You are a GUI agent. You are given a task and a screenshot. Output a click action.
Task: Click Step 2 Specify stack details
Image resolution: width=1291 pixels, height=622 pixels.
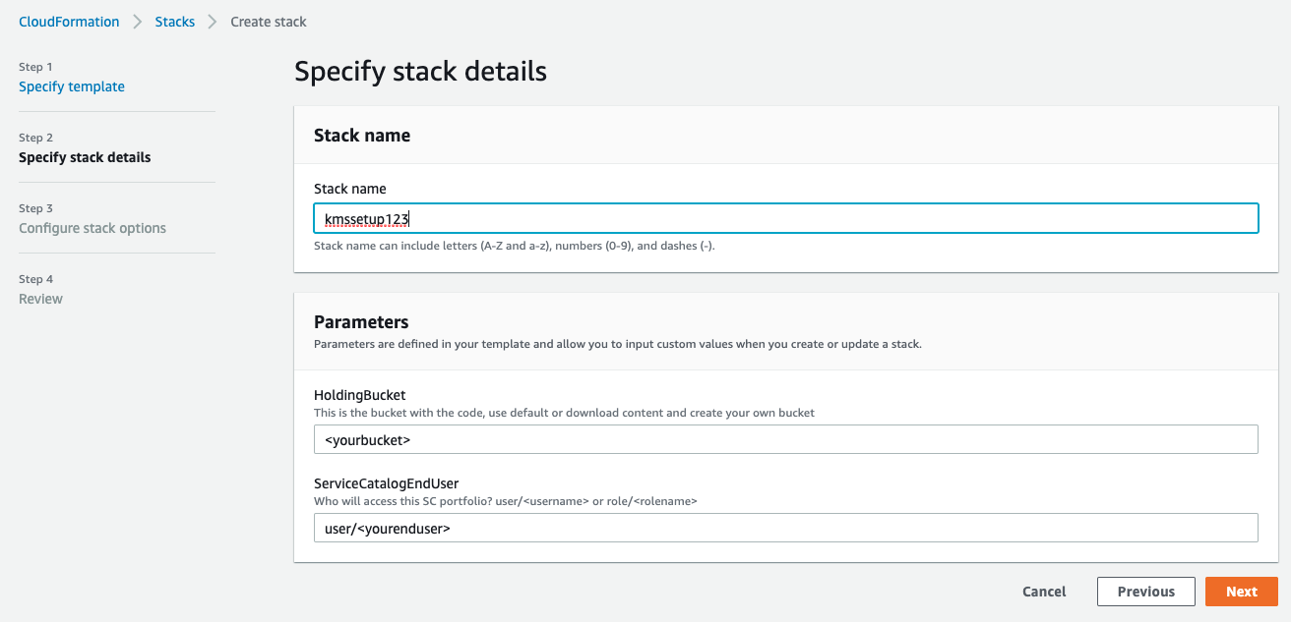pyautogui.click(x=85, y=157)
